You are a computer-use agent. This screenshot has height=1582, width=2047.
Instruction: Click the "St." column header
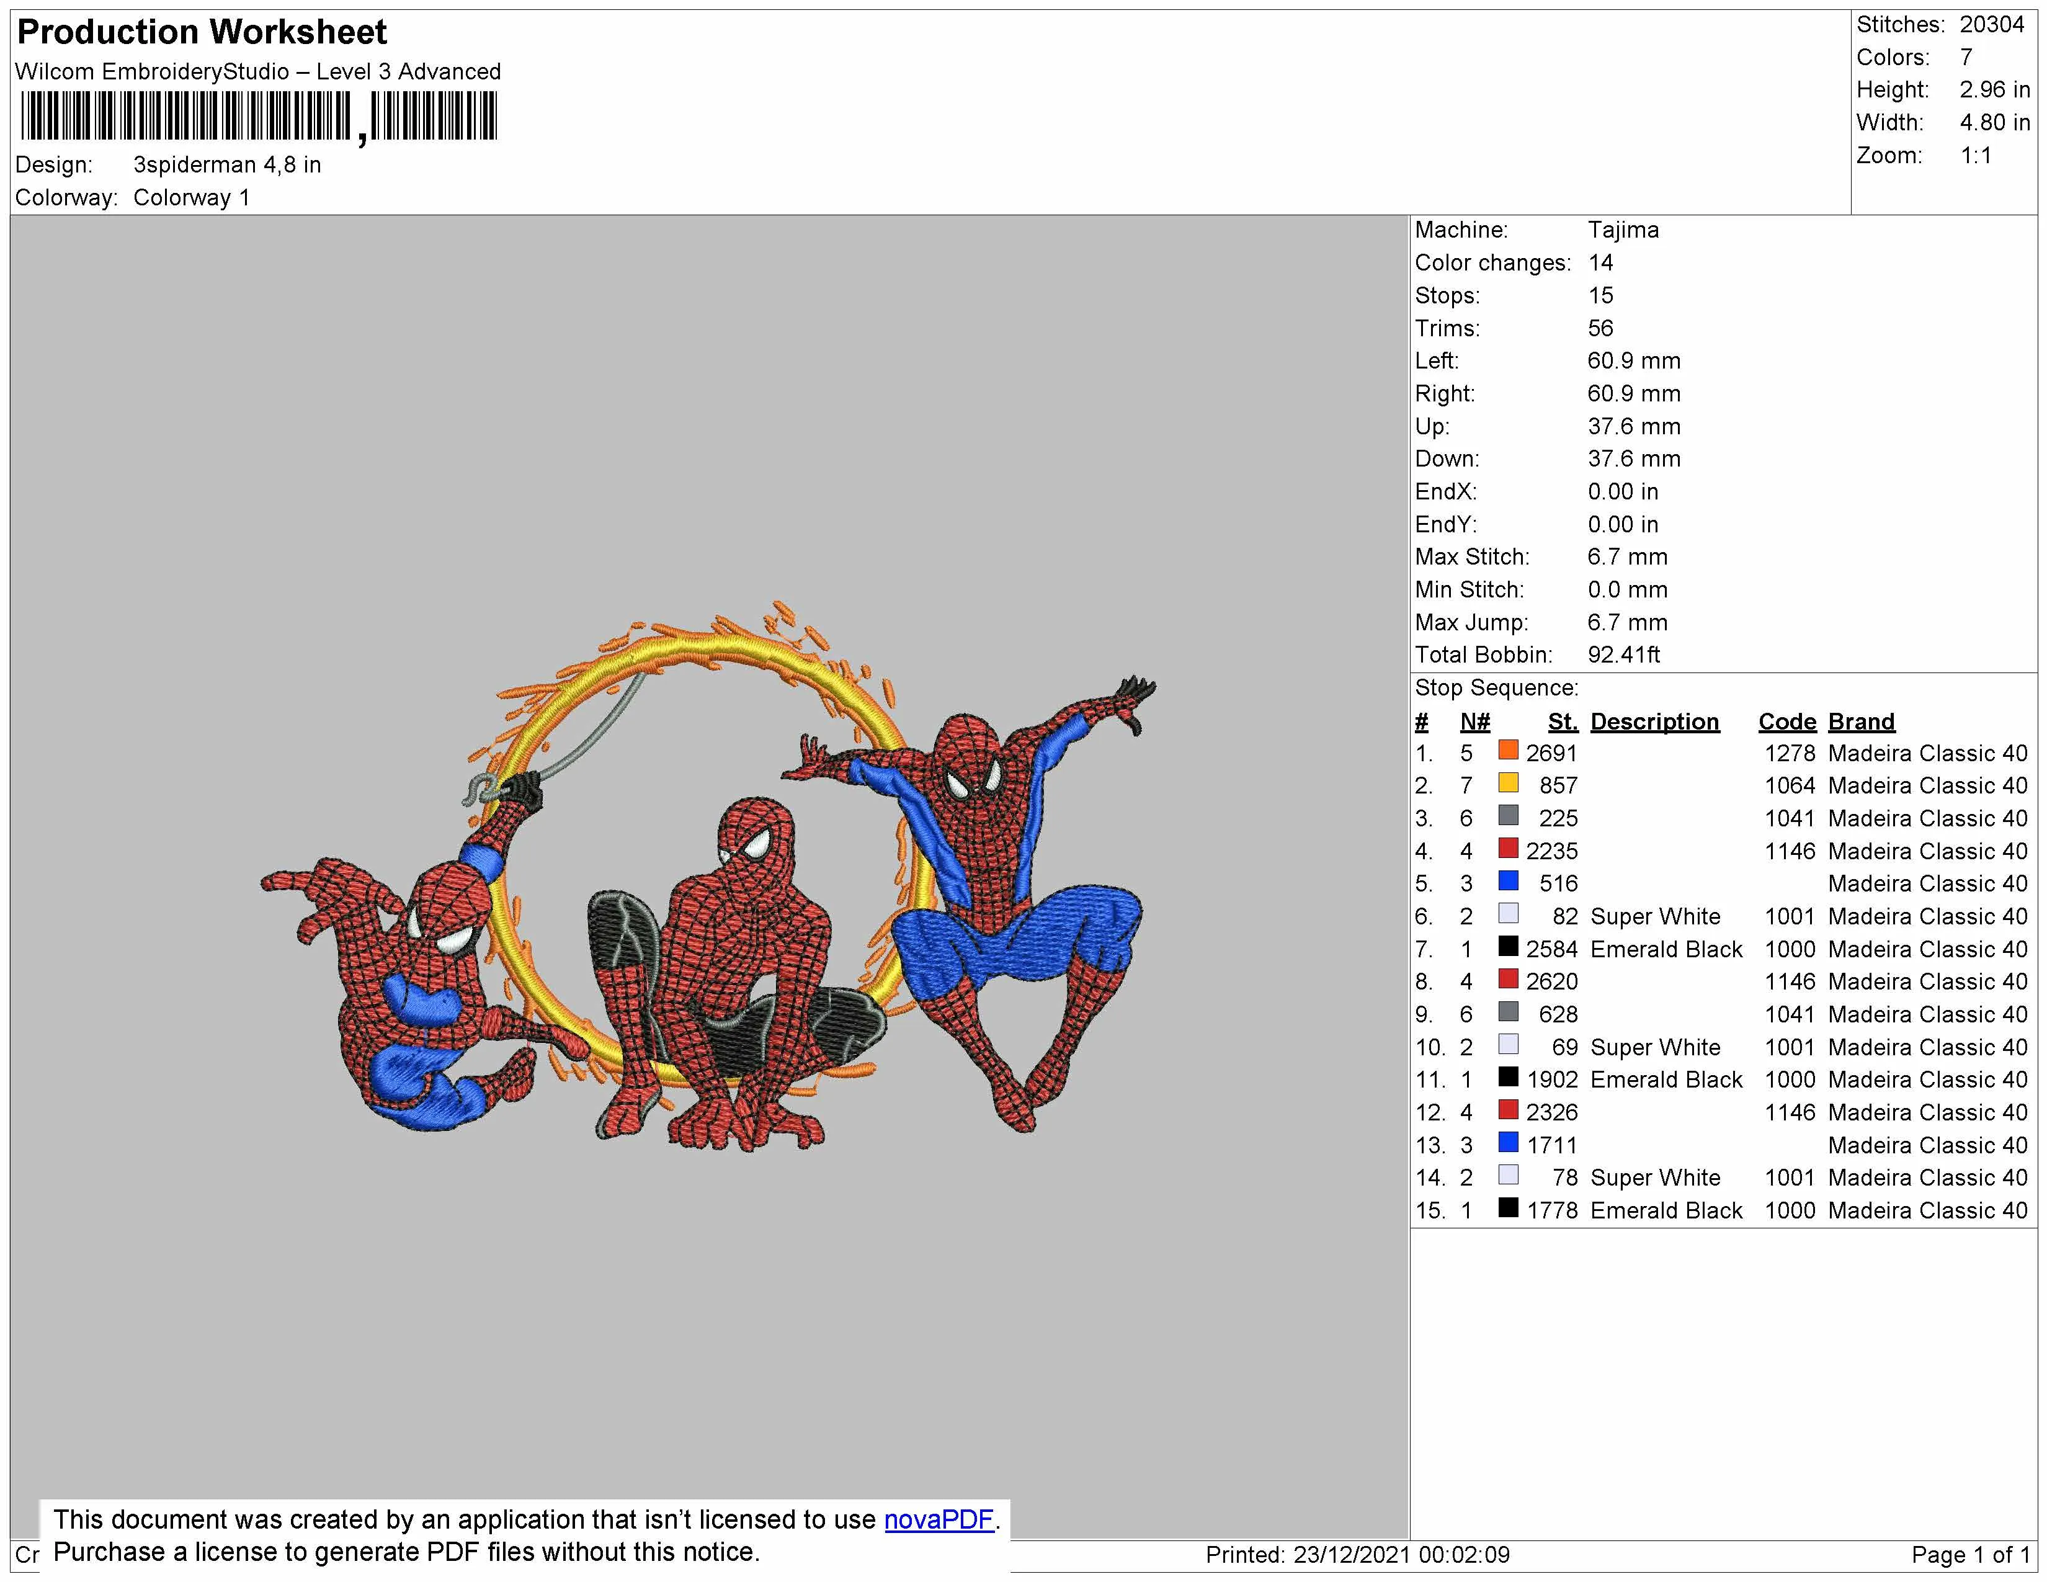1563,722
